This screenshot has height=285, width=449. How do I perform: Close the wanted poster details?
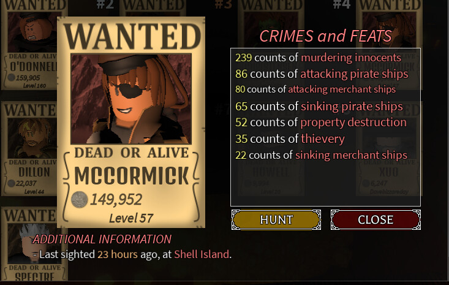(x=375, y=219)
